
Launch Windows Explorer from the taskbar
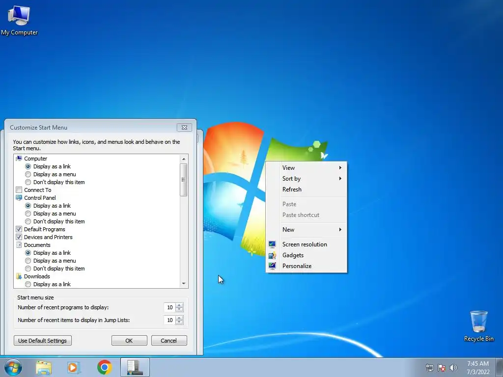coord(44,367)
